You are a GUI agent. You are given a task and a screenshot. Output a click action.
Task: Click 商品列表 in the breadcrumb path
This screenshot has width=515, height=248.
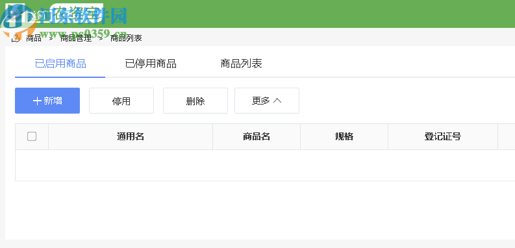126,38
